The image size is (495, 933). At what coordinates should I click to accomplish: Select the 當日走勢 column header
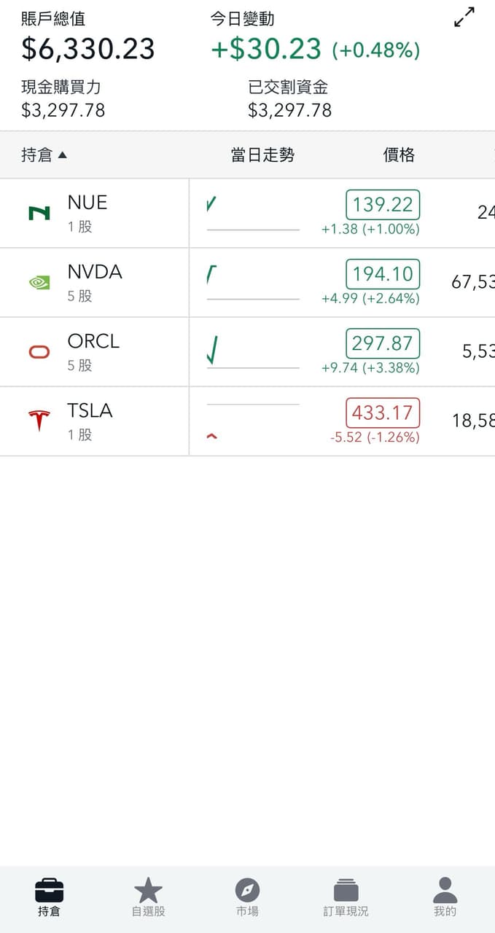[262, 155]
